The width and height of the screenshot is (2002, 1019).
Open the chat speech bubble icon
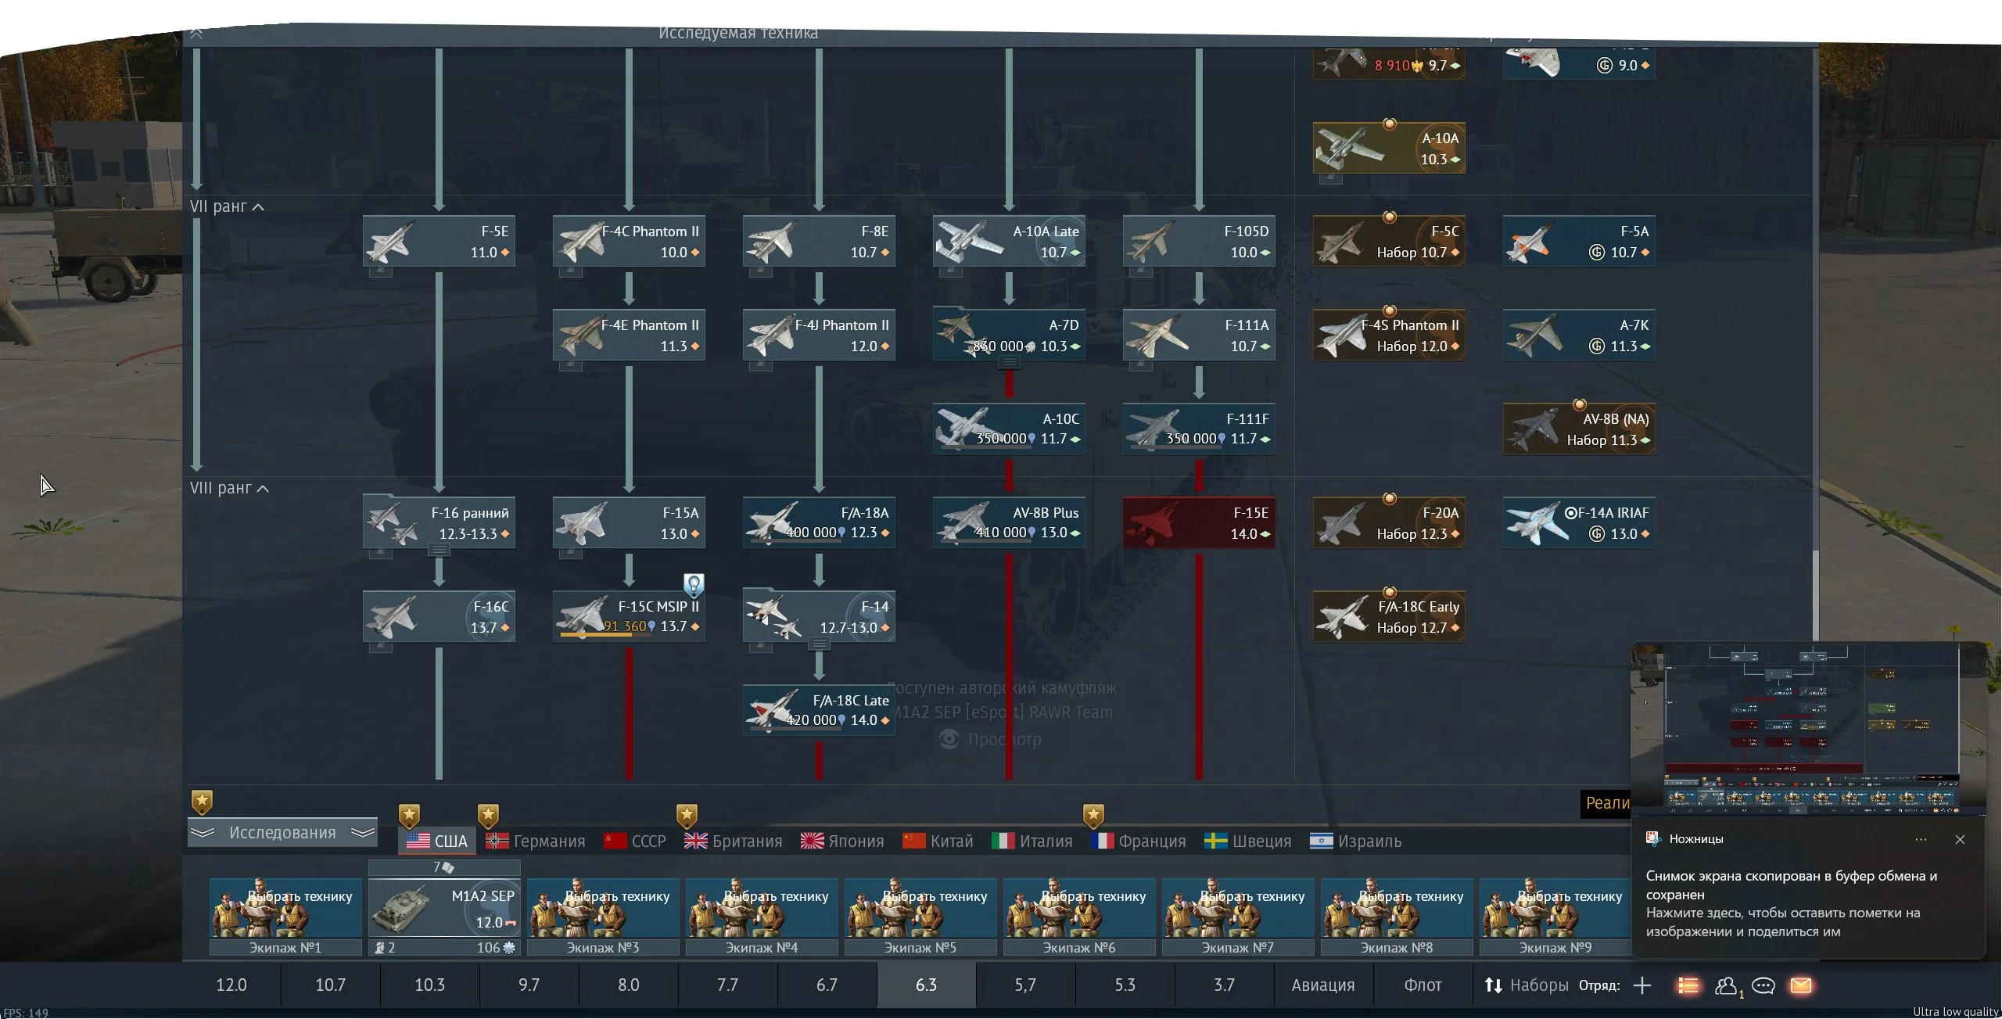(1763, 985)
